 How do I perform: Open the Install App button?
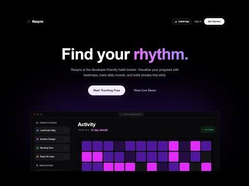pos(182,22)
